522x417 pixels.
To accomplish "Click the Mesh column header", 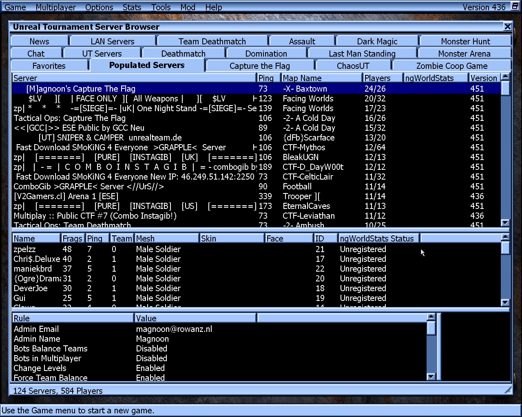I will [167, 238].
